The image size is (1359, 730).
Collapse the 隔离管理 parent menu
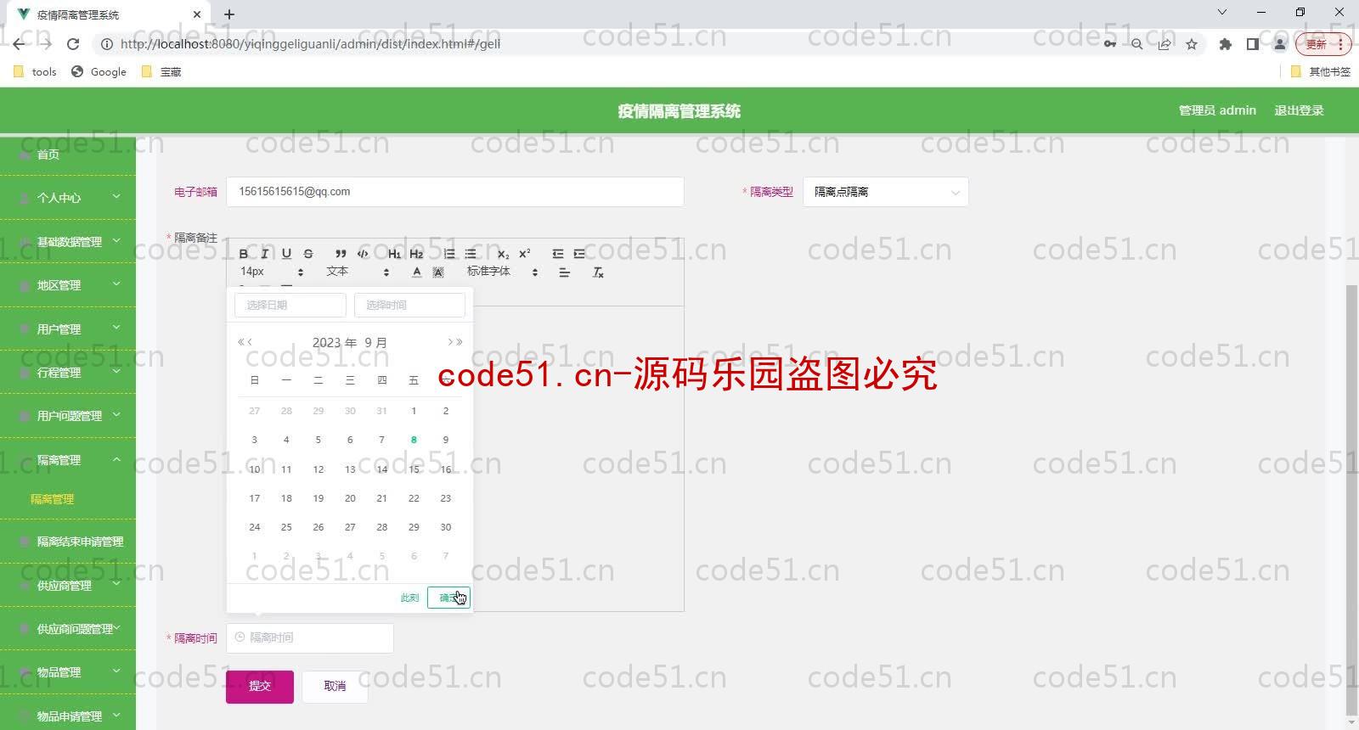[68, 460]
